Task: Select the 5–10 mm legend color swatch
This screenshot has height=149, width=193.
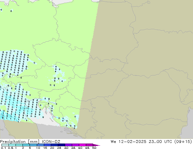Action: click(33, 145)
